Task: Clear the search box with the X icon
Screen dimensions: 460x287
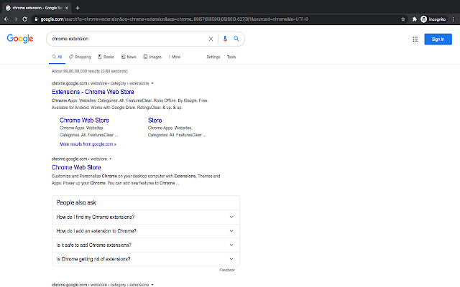Action: pos(211,39)
